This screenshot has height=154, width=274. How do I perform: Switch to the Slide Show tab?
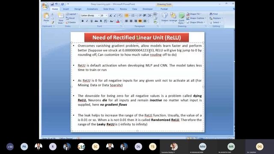[109, 9]
